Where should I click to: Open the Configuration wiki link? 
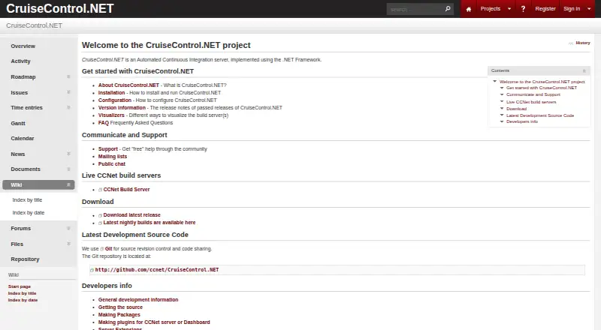(x=115, y=100)
